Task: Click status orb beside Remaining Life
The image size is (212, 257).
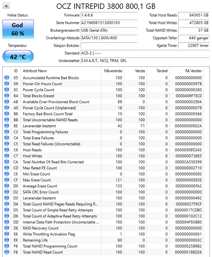Action: (x=7, y=240)
